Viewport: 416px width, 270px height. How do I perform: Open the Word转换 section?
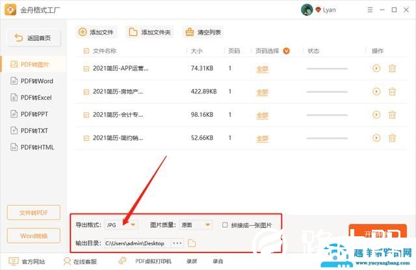[34, 236]
